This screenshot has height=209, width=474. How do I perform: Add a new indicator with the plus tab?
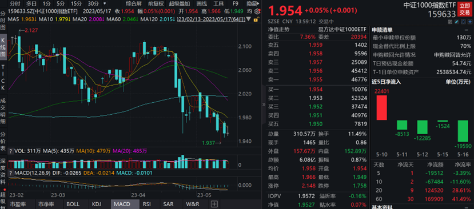(214, 204)
